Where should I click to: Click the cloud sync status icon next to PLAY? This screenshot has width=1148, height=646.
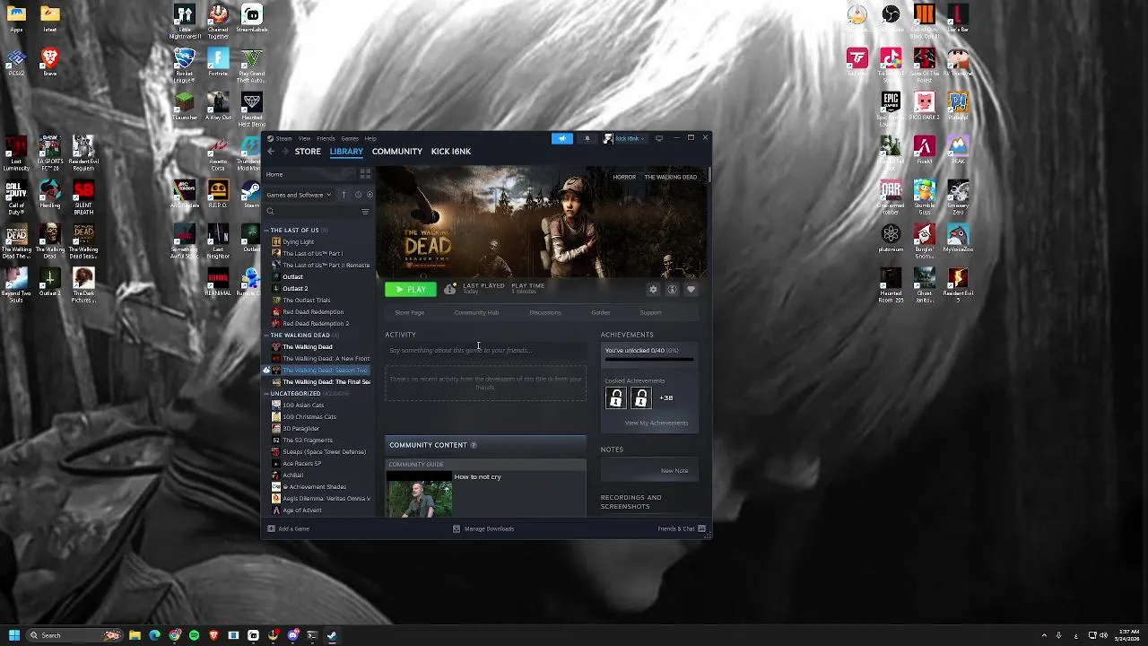coord(449,289)
